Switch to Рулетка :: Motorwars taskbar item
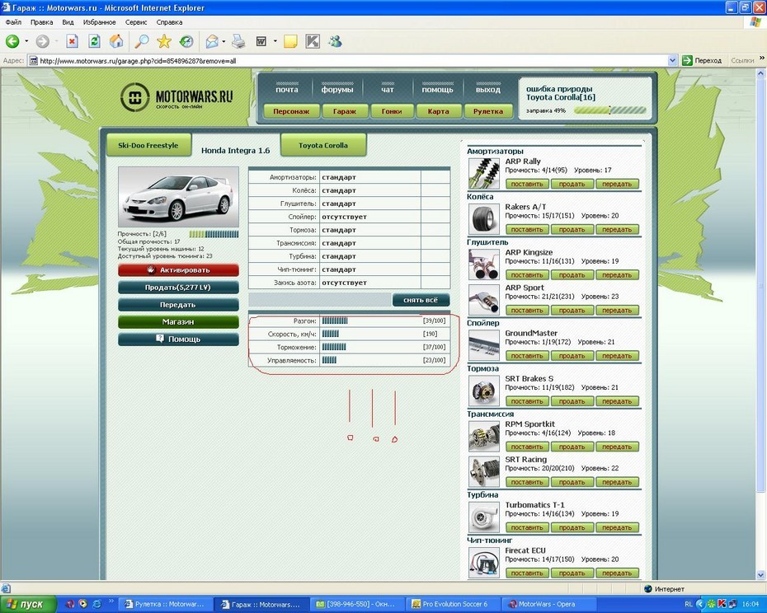 pyautogui.click(x=165, y=604)
